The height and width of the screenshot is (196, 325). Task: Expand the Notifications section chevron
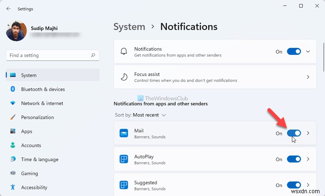308,52
